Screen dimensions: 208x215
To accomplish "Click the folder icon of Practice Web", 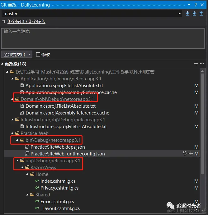I will click(17, 133).
